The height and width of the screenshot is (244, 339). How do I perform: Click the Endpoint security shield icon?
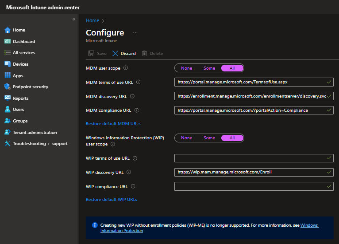pyautogui.click(x=8, y=87)
